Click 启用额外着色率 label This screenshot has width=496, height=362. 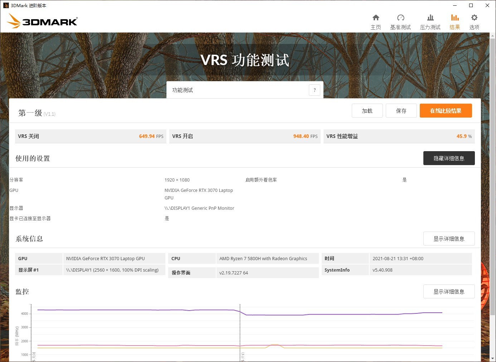pyautogui.click(x=261, y=180)
